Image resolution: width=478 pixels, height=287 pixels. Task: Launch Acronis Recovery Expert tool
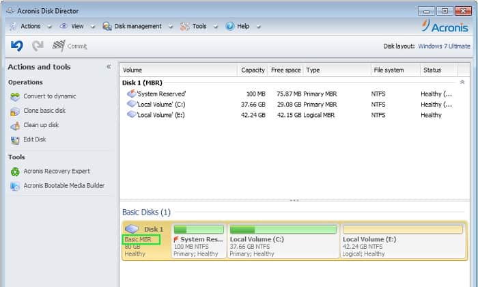point(57,171)
